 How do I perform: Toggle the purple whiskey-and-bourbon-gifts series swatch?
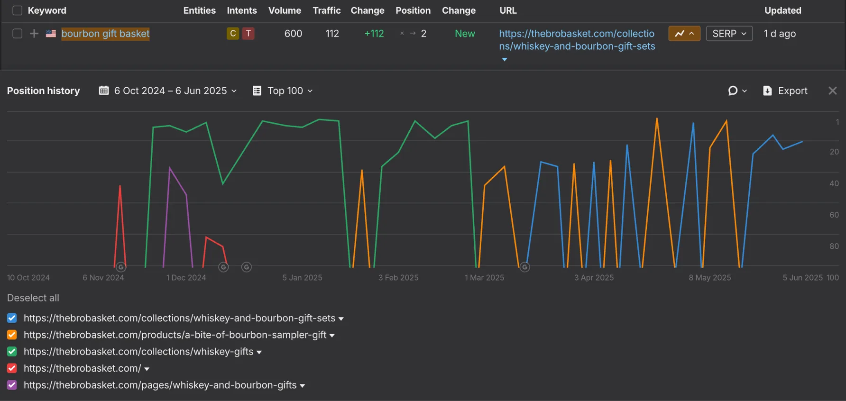tap(12, 385)
